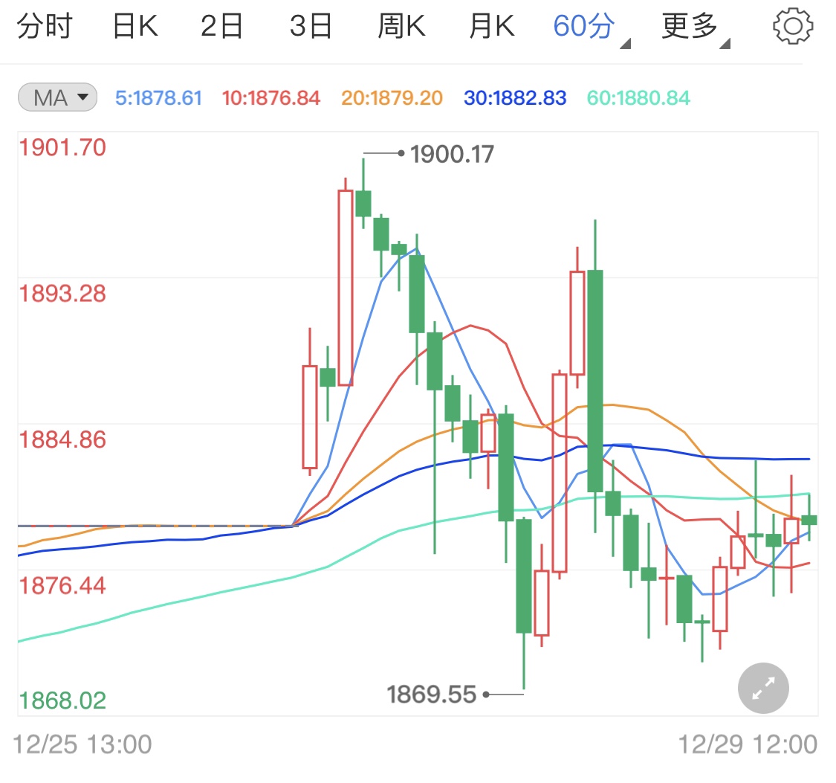The image size is (836, 783).
Task: Select the 2日 chart view
Action: tap(223, 25)
